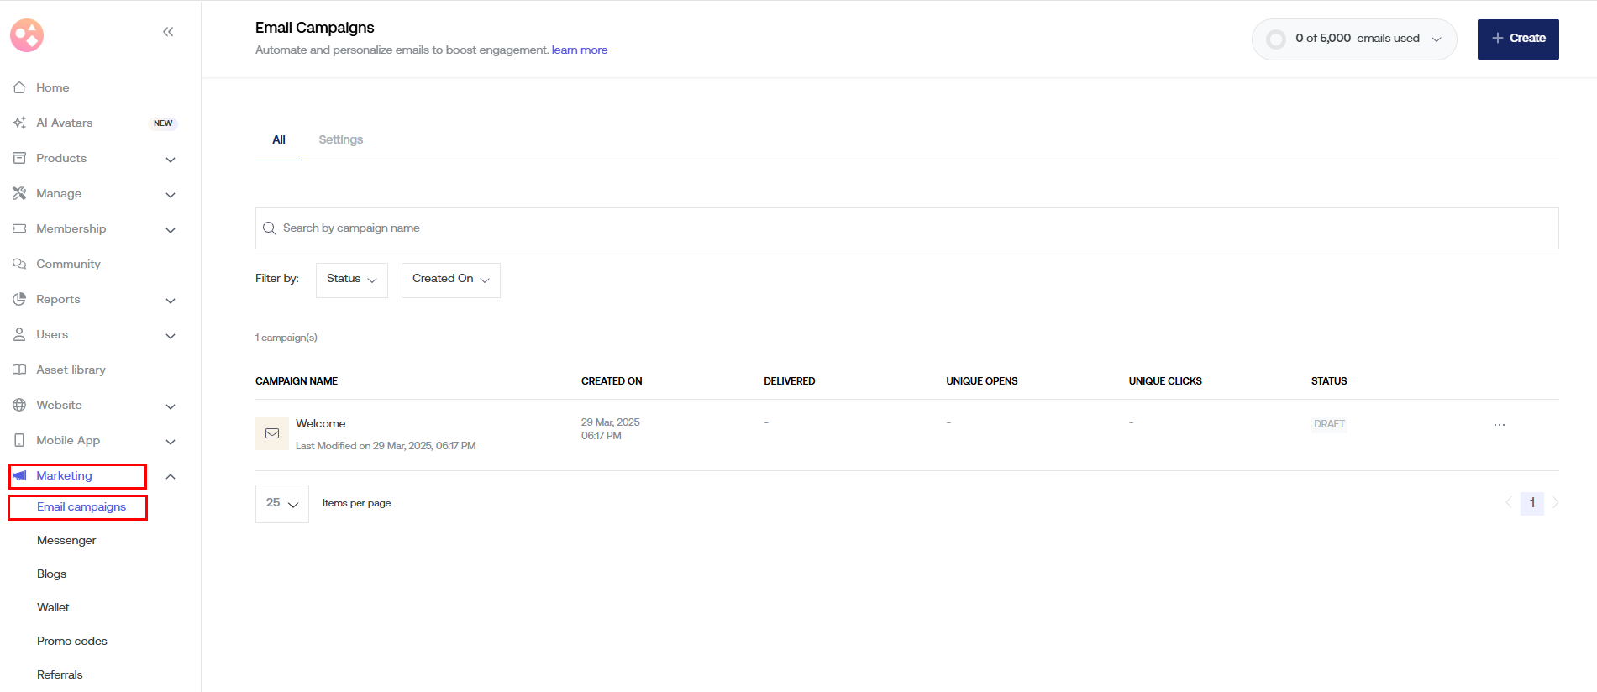Click the Community chat bubbles icon
This screenshot has width=1597, height=692.
(19, 264)
